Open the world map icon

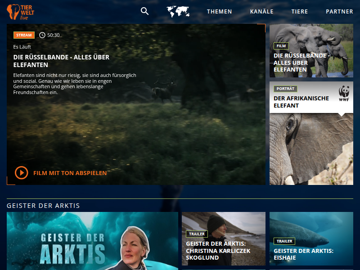click(178, 12)
